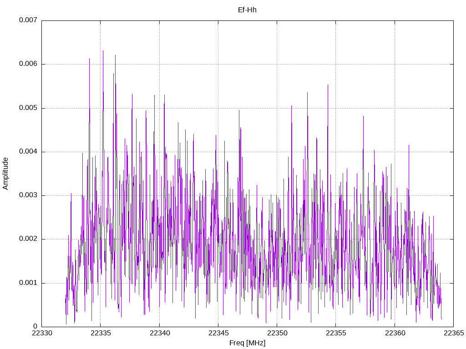Image resolution: width=466 pixels, height=349 pixels.
Task: Select the x-axis tick label 22345
Action: click(x=218, y=333)
